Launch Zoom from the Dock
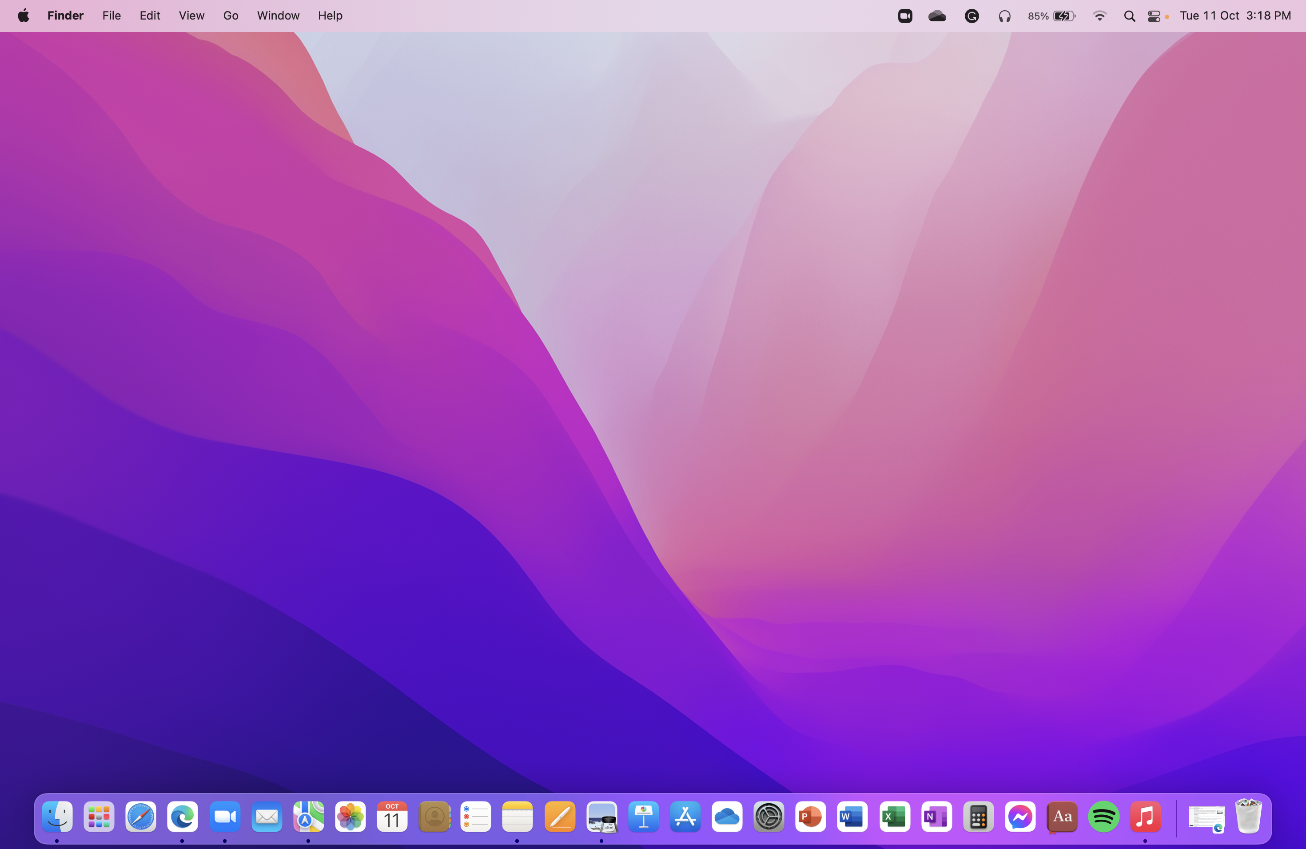 point(225,817)
